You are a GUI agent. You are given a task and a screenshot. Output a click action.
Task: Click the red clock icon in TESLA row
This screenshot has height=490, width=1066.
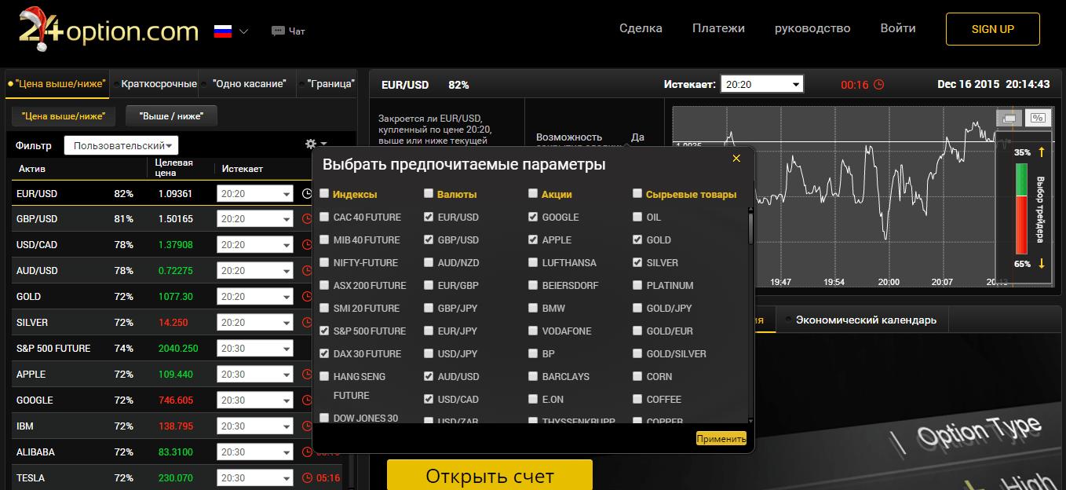coord(307,477)
